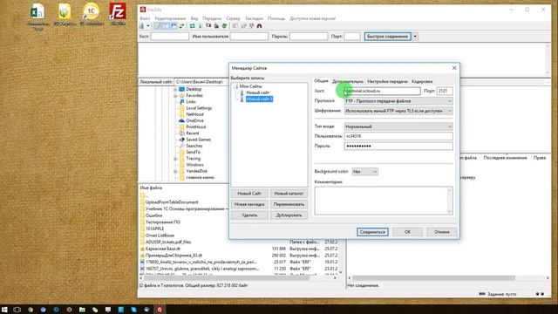Toggle transfer queue toolbar icon
Screen dimensions: 558x314
click(x=181, y=25)
